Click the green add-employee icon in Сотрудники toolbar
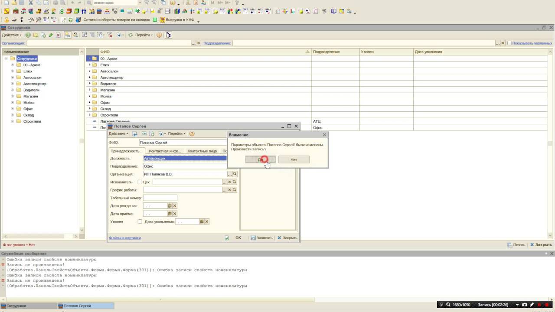 [x=28, y=35]
